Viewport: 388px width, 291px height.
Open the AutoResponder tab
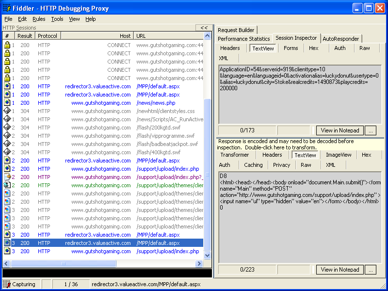point(341,39)
